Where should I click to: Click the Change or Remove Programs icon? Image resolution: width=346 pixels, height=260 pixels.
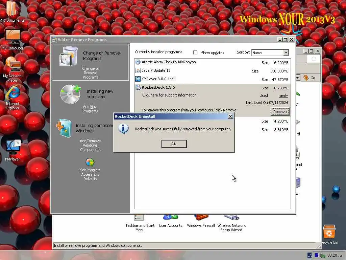click(x=69, y=56)
